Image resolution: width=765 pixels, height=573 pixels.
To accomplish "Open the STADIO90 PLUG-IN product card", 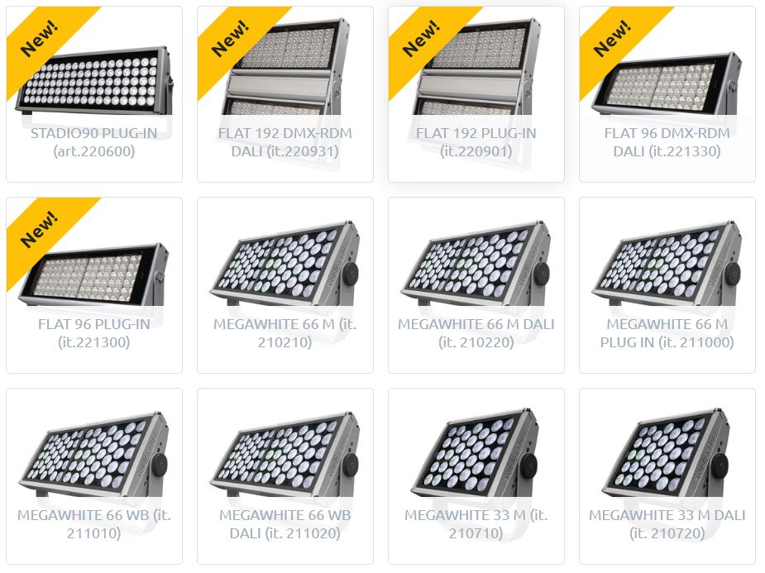I will click(94, 94).
